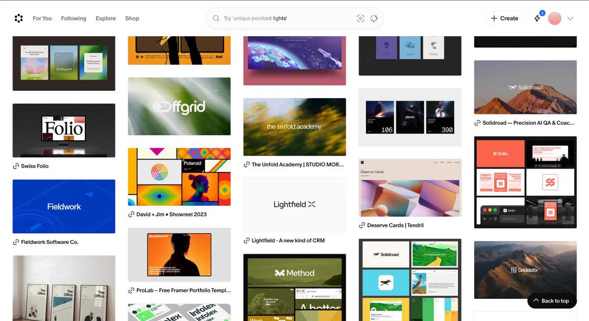Image resolution: width=589 pixels, height=321 pixels.
Task: Open the lightning bolt notifications icon
Action: pyautogui.click(x=537, y=18)
